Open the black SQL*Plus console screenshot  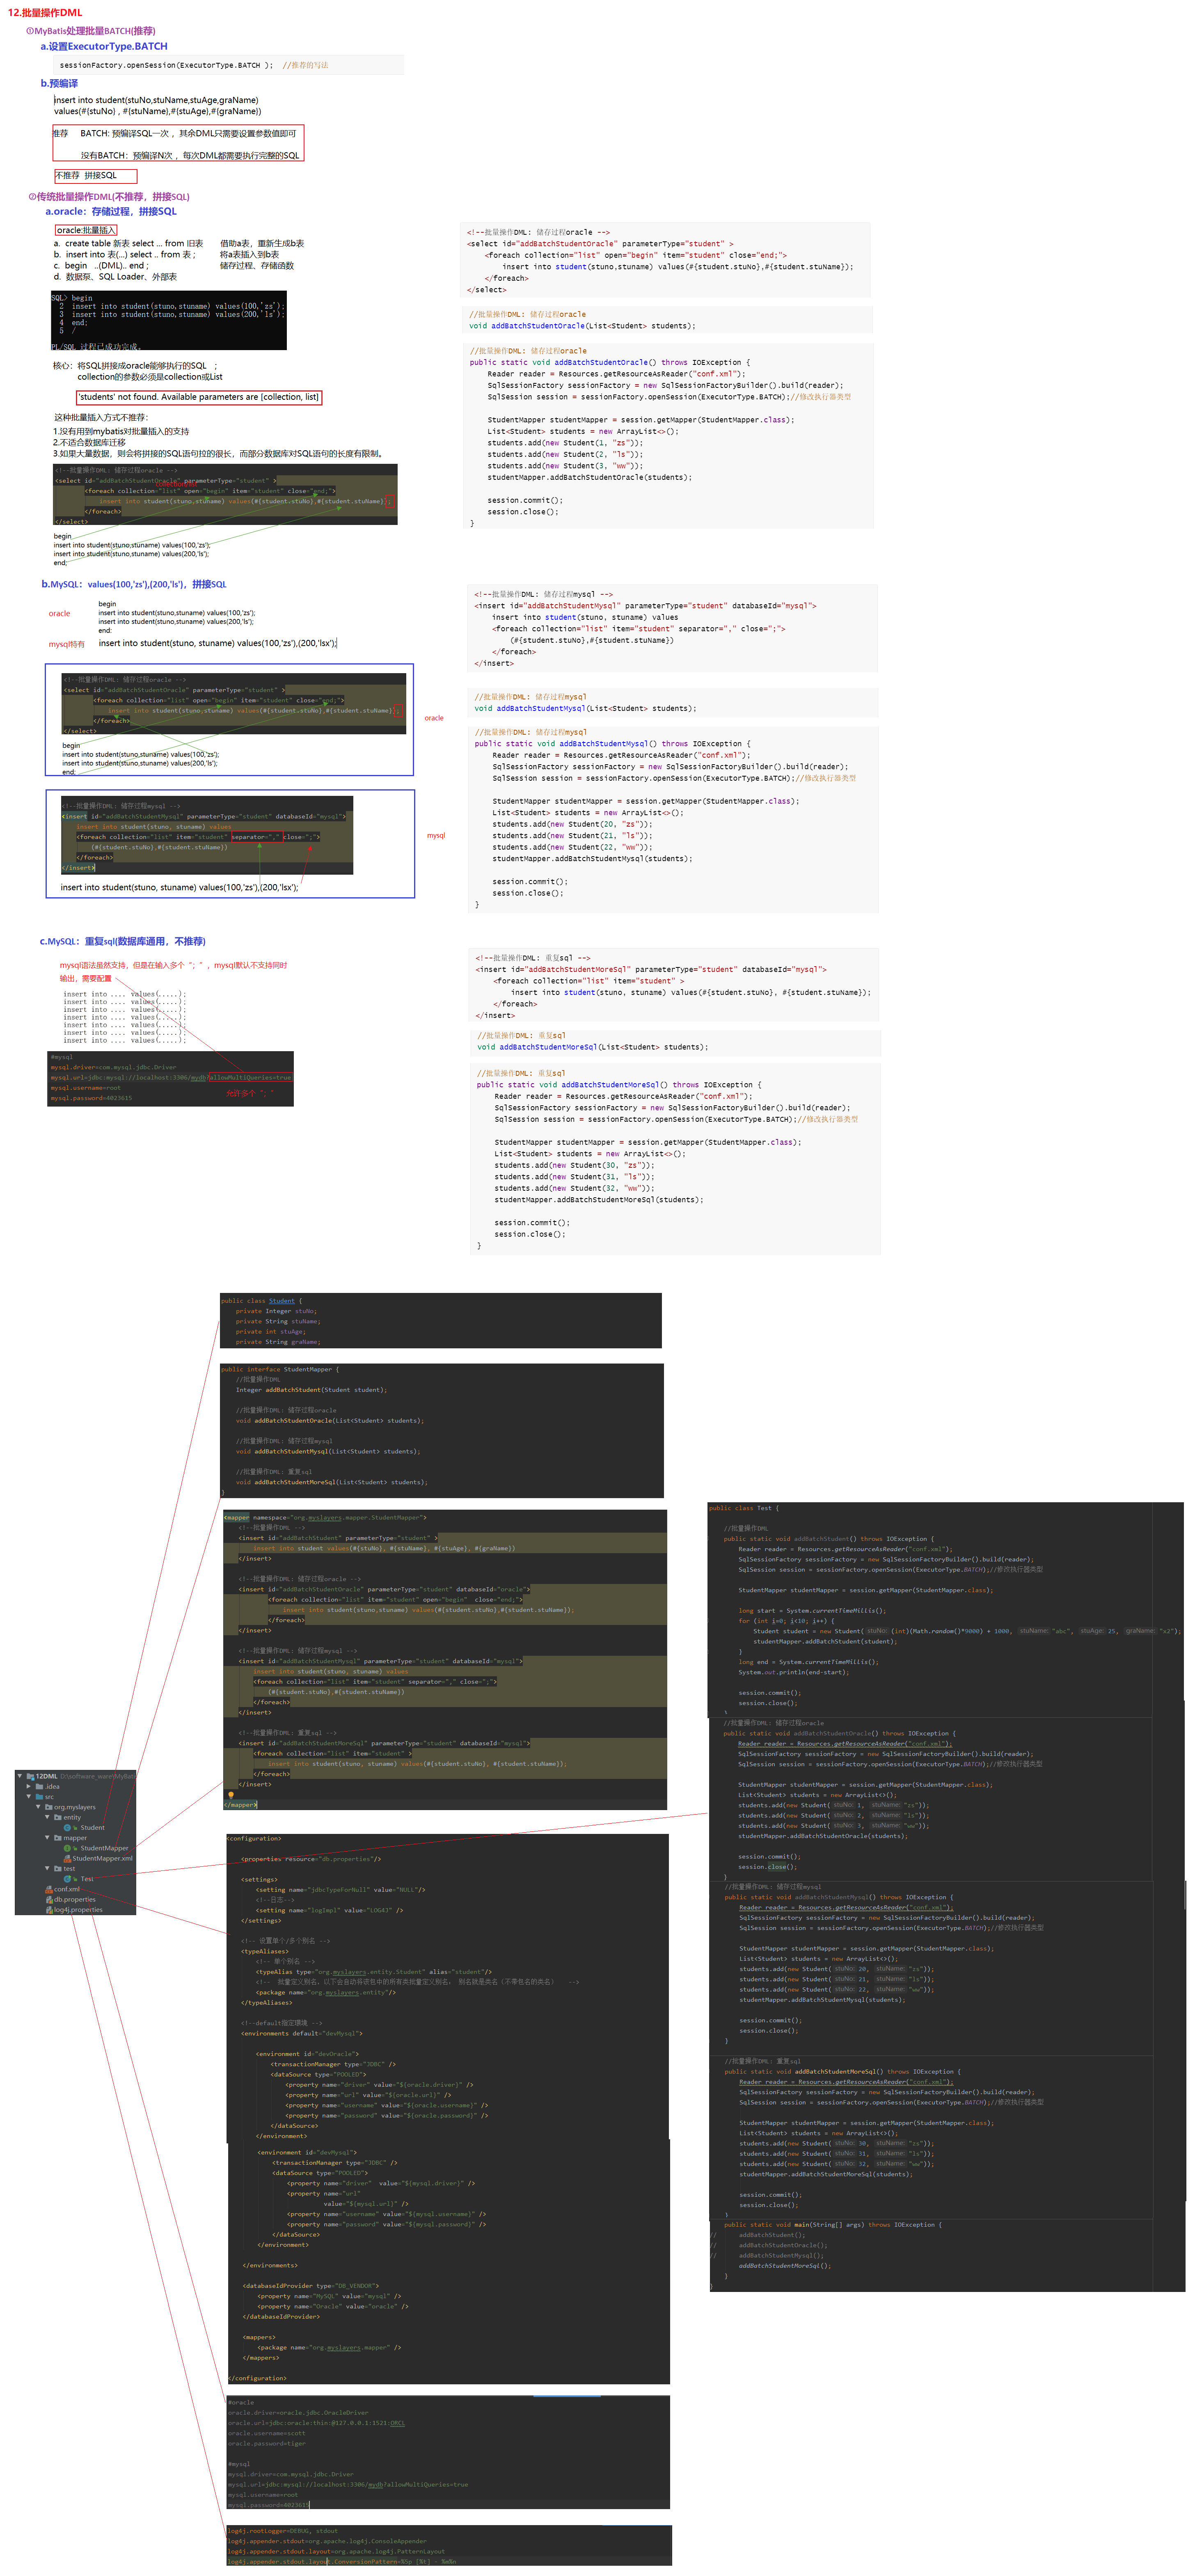tap(168, 320)
